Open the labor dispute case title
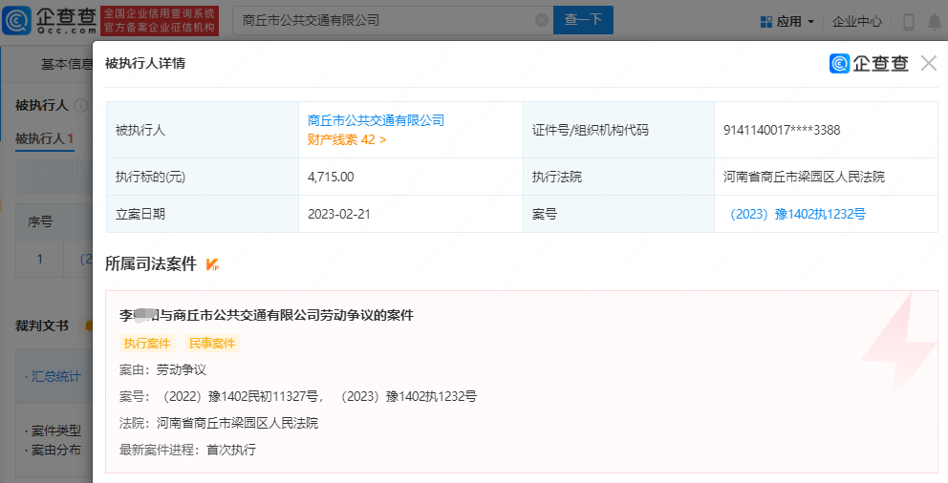 coord(266,315)
